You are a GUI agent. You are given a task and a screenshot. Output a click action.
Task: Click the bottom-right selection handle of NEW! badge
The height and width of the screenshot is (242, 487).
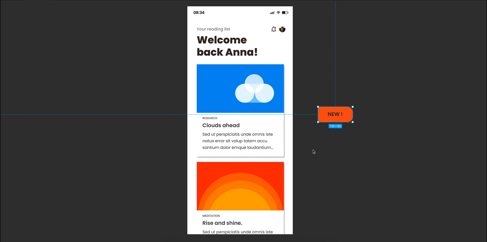click(352, 122)
